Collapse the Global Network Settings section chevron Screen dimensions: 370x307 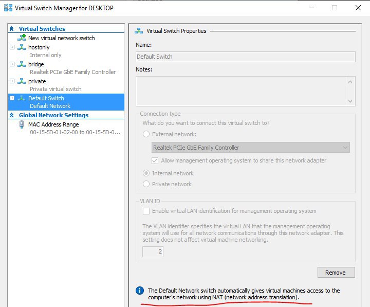[x=11, y=115]
